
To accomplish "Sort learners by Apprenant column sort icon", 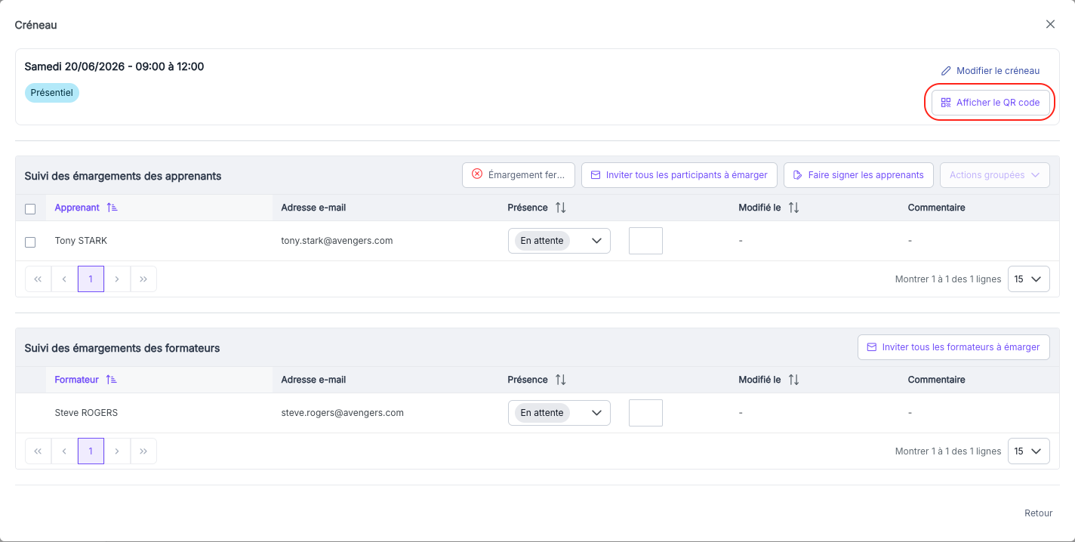I will pyautogui.click(x=112, y=208).
